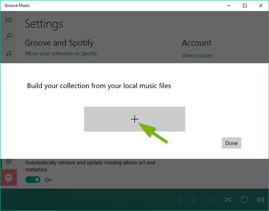Minimize the Groove Music window
Viewport: 269px width, 211px height.
229,6
